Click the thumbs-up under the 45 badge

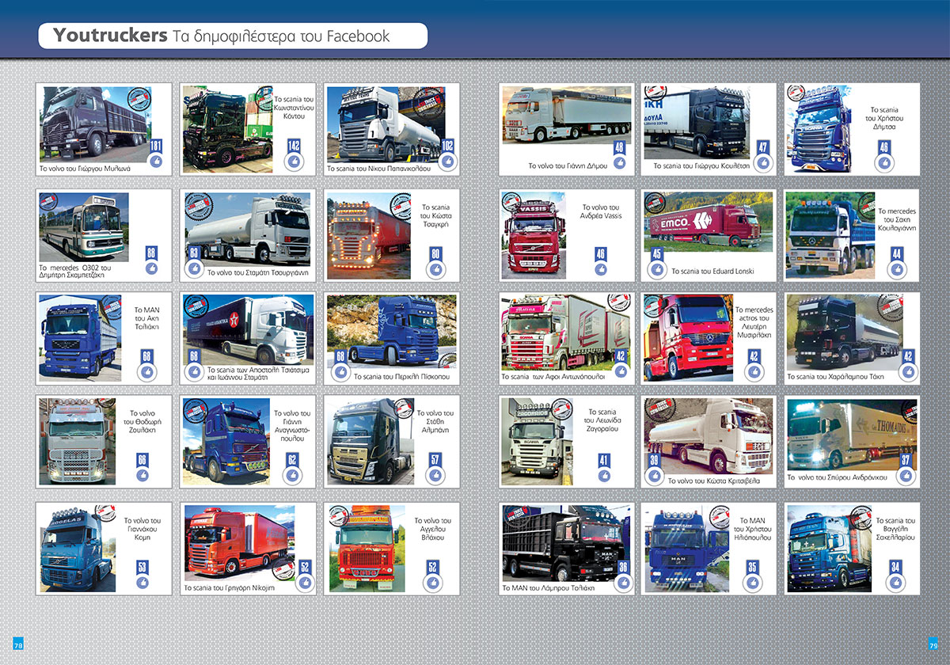[x=657, y=269]
